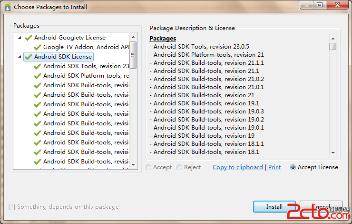The image size is (352, 224).
Task: Click checkmark icon next to Android SDK Platform-tools
Action: (x=38, y=76)
